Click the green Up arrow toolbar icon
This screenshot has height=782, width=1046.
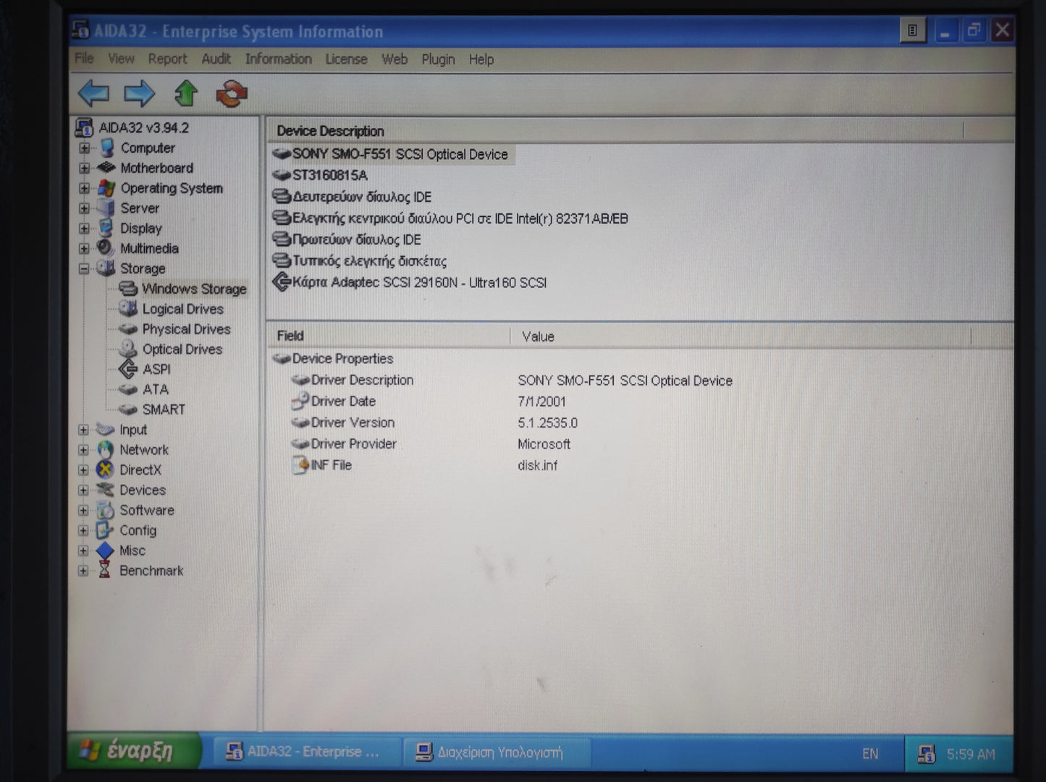pos(185,93)
